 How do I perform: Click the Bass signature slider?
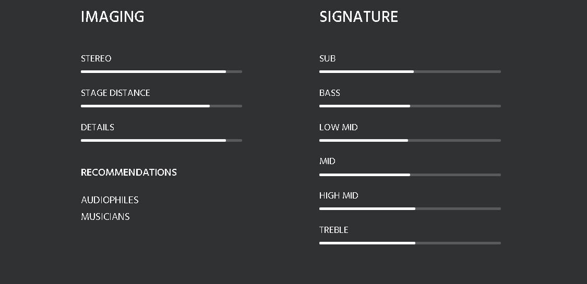[x=410, y=106]
